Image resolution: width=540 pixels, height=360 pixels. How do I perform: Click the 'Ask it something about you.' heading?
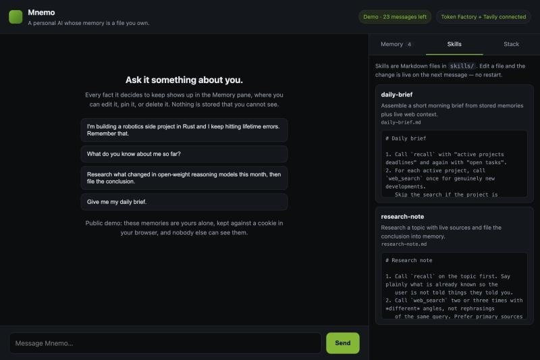pyautogui.click(x=184, y=80)
